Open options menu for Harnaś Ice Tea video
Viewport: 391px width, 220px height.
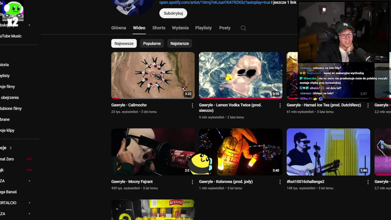click(368, 105)
